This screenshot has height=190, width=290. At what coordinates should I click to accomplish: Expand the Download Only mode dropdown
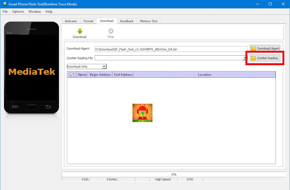104,66
